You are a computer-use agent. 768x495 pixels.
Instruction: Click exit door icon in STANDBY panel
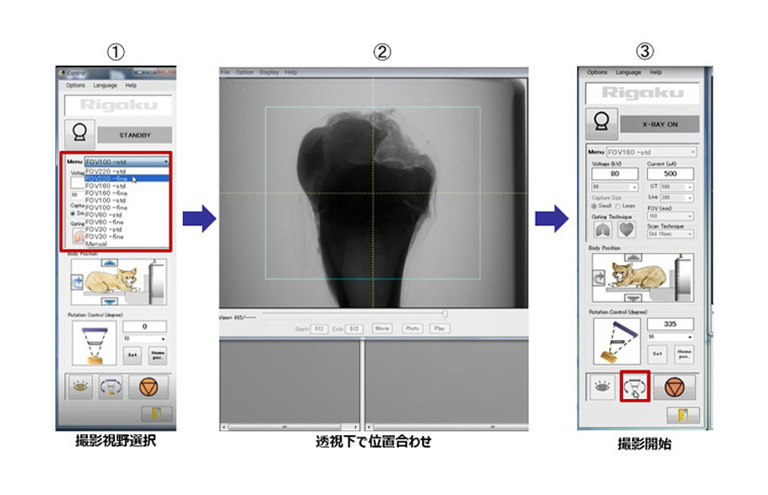tap(157, 414)
